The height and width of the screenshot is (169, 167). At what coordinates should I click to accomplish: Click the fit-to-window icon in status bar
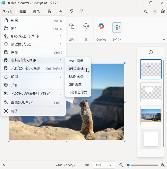[x=87, y=165]
